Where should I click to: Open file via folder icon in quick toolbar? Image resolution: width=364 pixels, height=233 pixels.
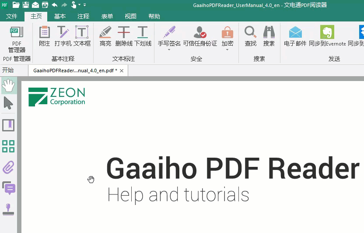tap(16, 5)
